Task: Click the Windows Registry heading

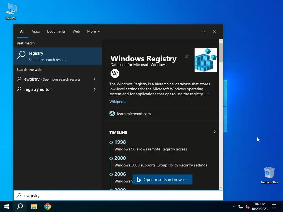Action: [x=143, y=59]
